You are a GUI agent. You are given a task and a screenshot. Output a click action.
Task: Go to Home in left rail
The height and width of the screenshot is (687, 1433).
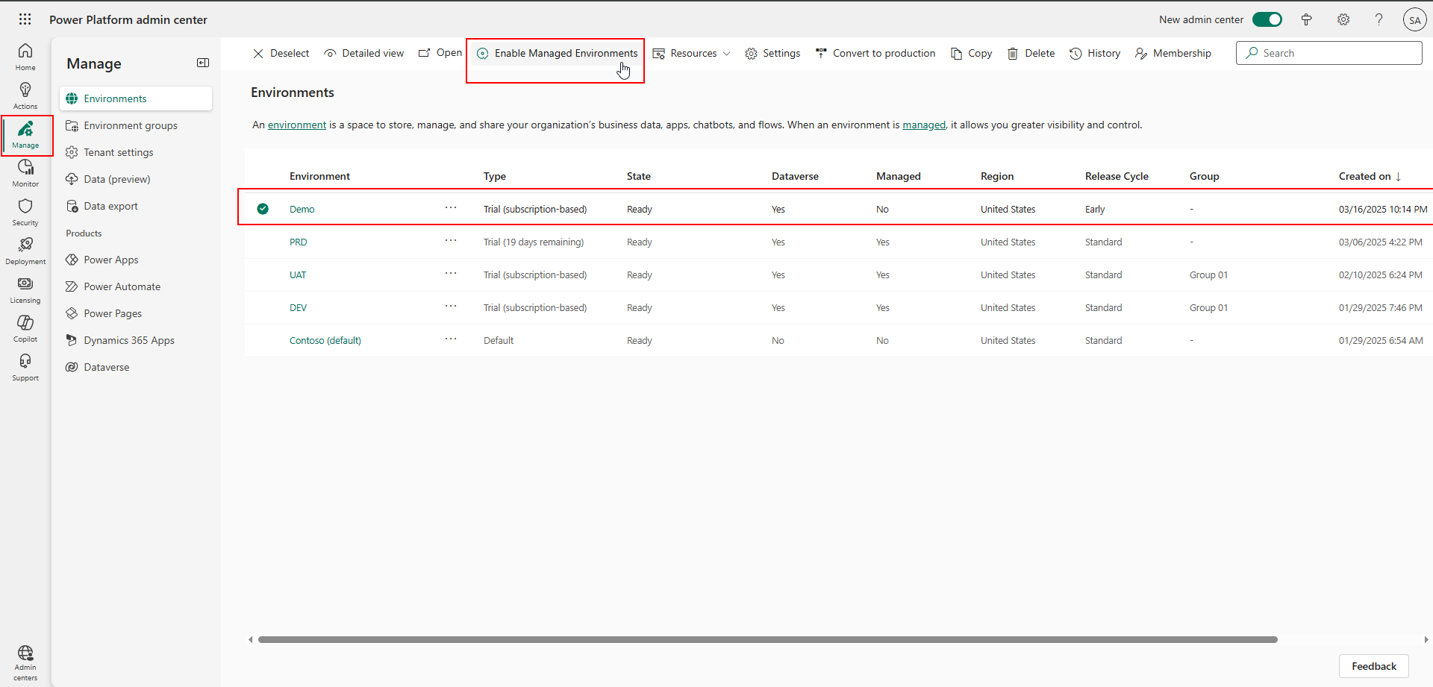pos(25,57)
